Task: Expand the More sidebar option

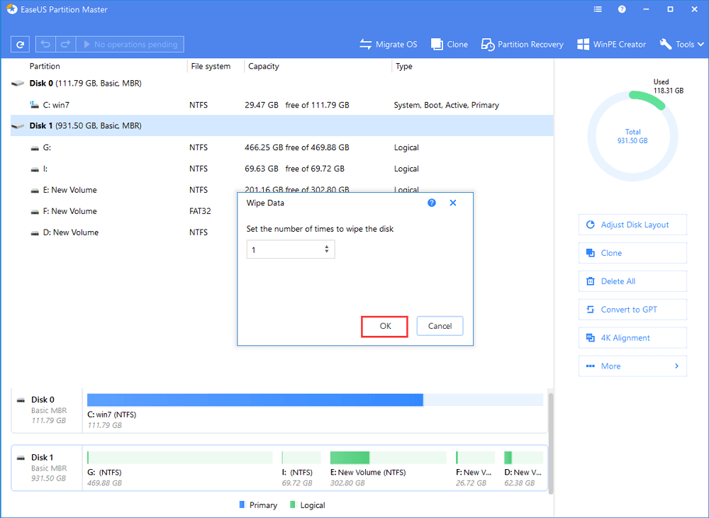Action: (x=632, y=366)
